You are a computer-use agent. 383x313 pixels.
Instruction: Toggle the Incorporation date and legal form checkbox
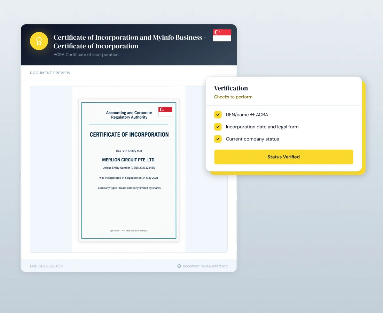[218, 127]
